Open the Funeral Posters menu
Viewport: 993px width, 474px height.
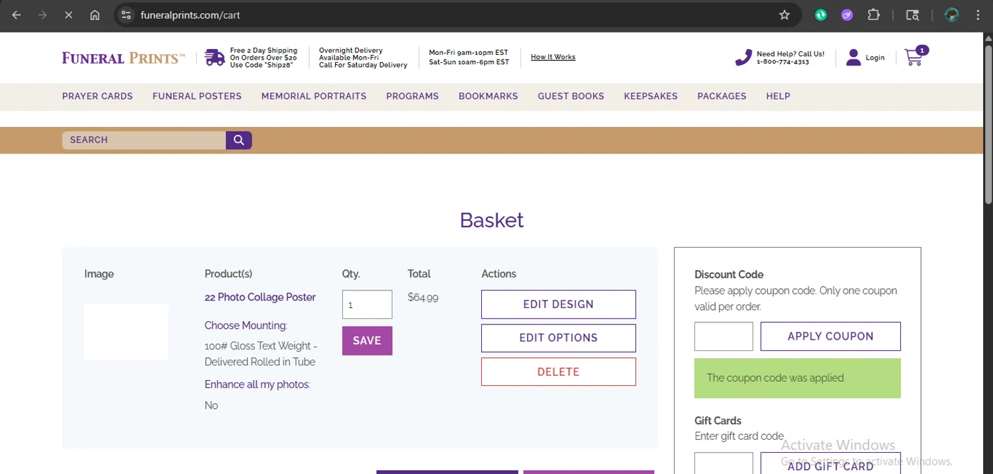197,96
